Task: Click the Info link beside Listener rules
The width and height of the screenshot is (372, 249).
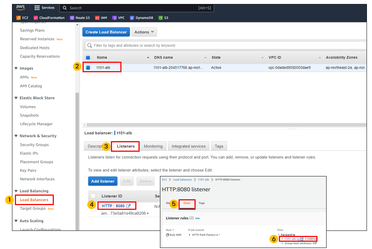Action: click(197, 218)
